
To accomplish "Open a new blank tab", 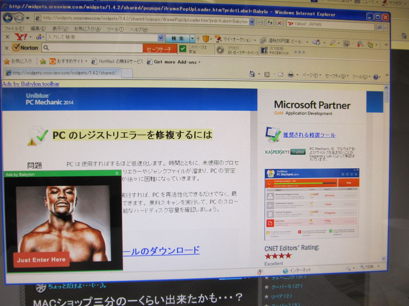I will (x=127, y=73).
